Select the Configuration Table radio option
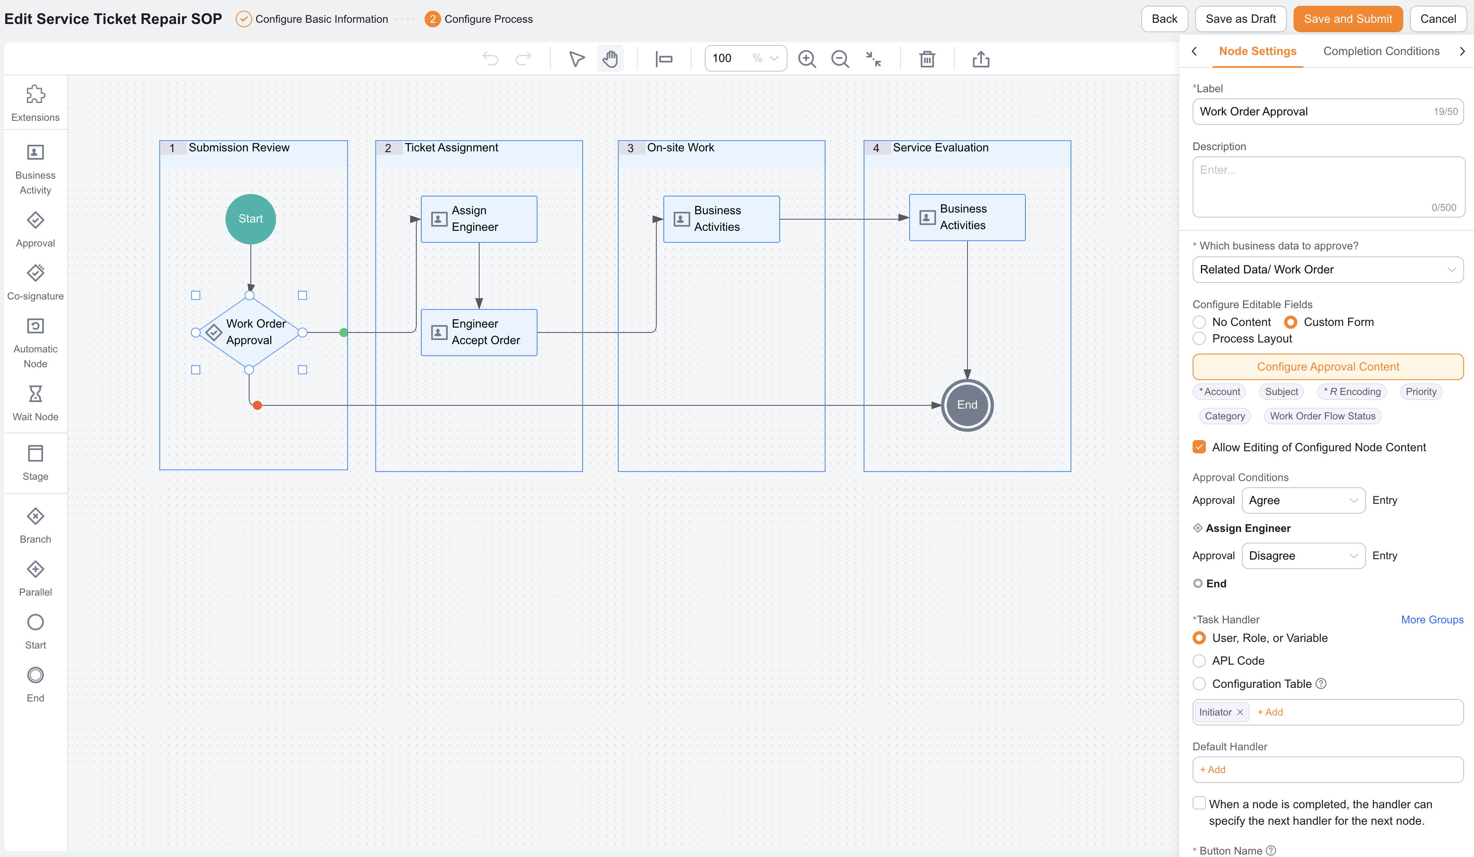This screenshot has width=1474, height=857. [x=1199, y=684]
